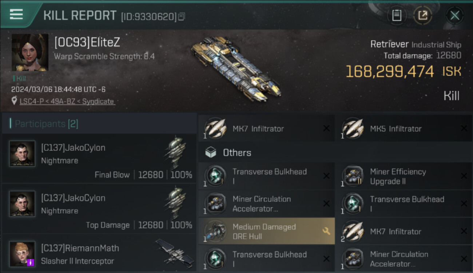Close the kill report window
Viewport: 473px width, 273px height.
click(454, 16)
